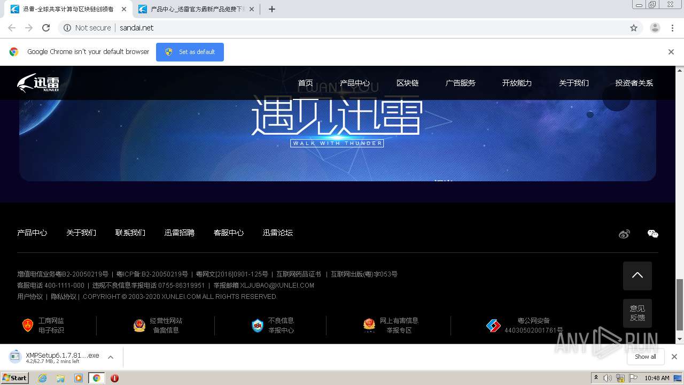This screenshot has width=684, height=385.
Task: Close the default browser notification bar
Action: pos(671,52)
